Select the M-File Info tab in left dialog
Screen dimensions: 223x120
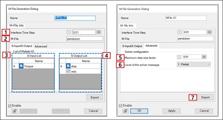(x=17, y=26)
